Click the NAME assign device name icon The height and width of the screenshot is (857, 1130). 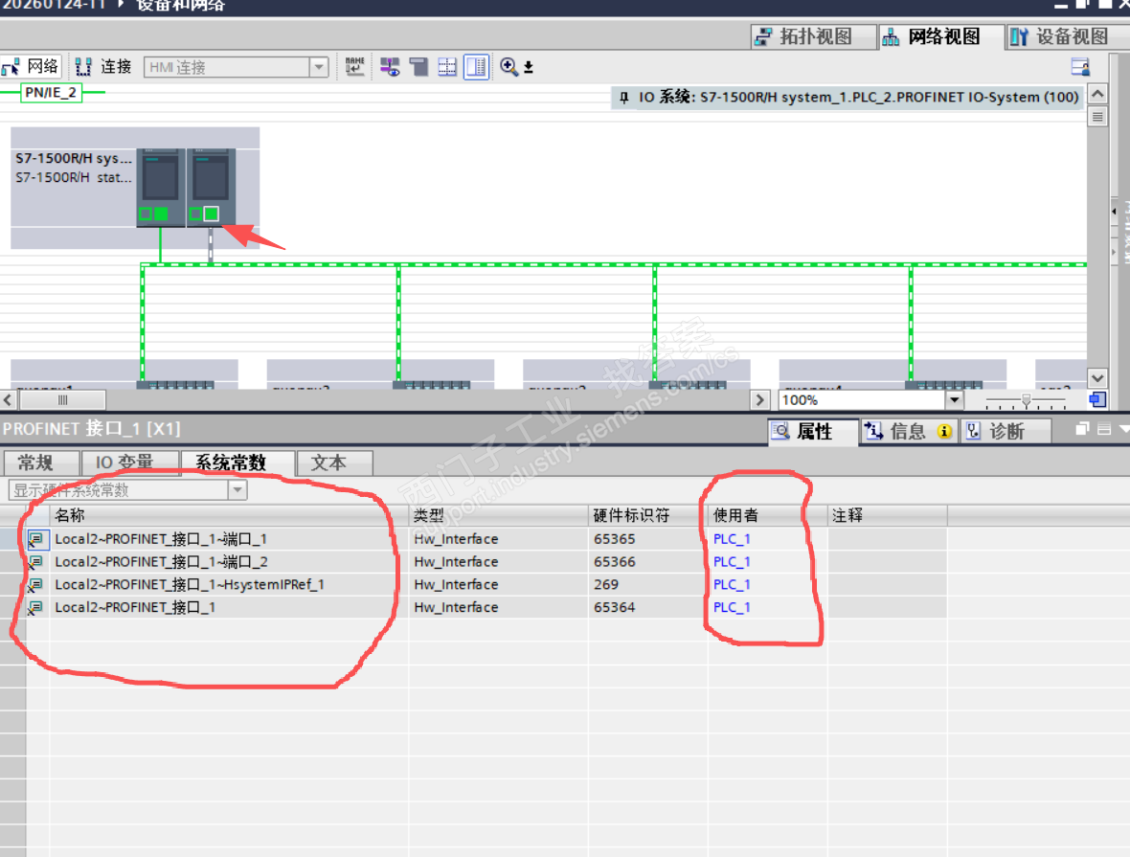click(x=354, y=67)
